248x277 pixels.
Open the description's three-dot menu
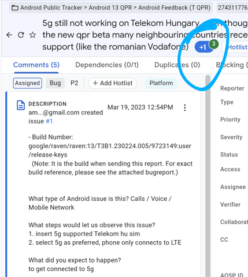pos(185,107)
